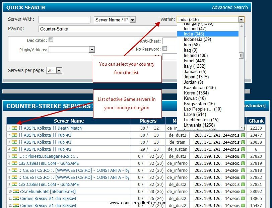272x208 pixels.
Task: Click the flag icon next to ABSPL Kolkata Pub #3
Action: pos(14,135)
